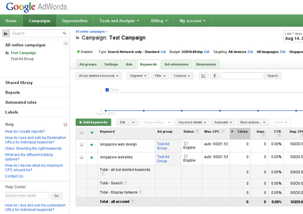The image size is (303, 214).
Task: Check the select-all keywords checkbox
Action: [x=81, y=132]
